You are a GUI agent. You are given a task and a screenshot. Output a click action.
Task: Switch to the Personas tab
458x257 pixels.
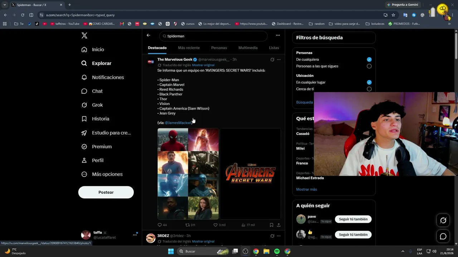pos(219,48)
